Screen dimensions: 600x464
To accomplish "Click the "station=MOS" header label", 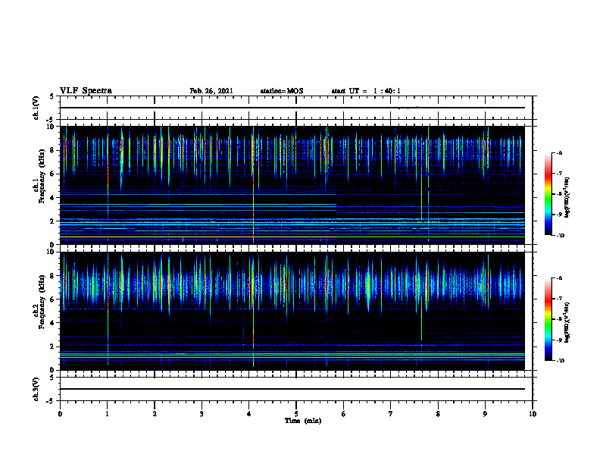I will click(282, 91).
